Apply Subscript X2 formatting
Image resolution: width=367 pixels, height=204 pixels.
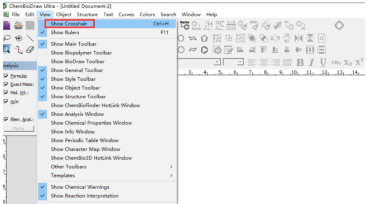pos(348,62)
